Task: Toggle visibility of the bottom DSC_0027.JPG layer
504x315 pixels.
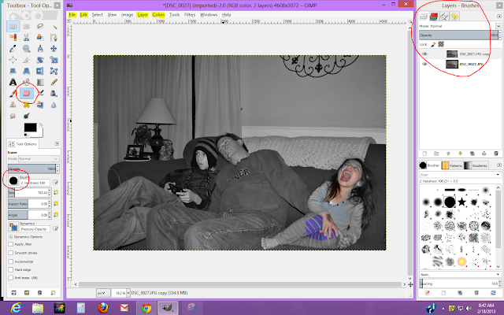Action: pyautogui.click(x=425, y=65)
